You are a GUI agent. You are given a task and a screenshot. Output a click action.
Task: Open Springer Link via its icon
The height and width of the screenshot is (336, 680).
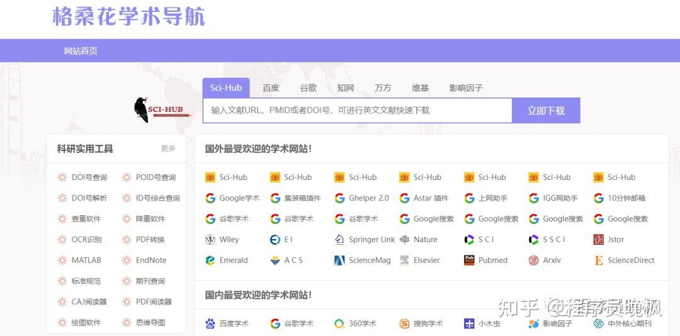pos(339,240)
